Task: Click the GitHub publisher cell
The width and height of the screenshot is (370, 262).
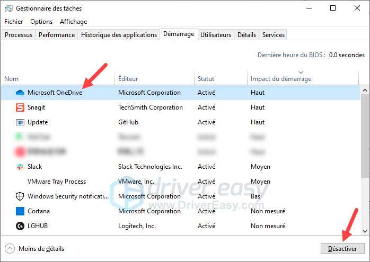Action: pos(128,122)
